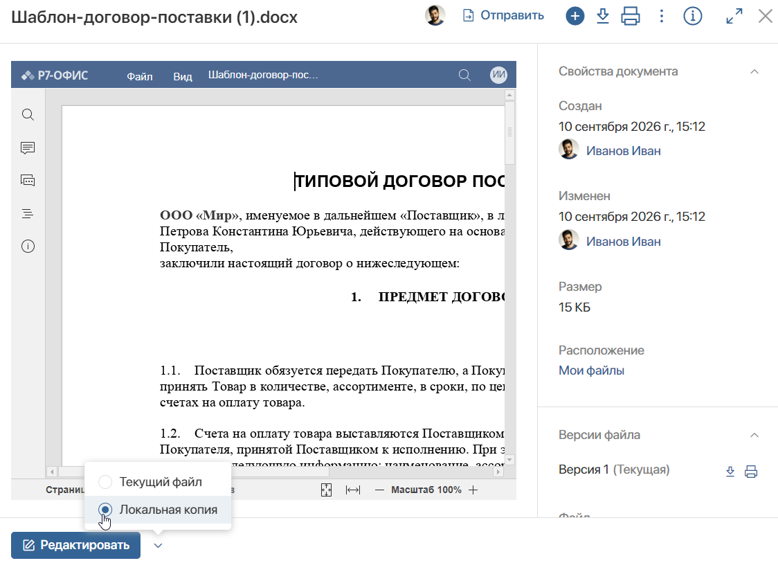Viewport: 778px width, 563px height.
Task: Click the Версия 1 (Текущая) entry
Action: click(x=614, y=470)
